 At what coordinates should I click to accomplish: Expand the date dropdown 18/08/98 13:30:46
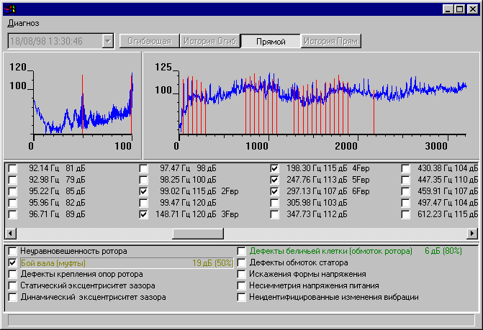coord(108,41)
